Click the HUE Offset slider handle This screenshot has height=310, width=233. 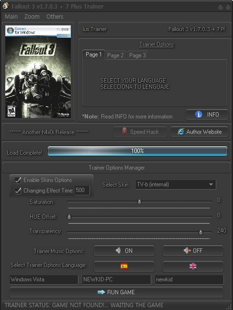pyautogui.click(x=69, y=217)
